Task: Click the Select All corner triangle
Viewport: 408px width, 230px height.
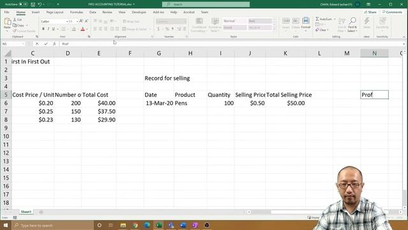Action: (8, 54)
